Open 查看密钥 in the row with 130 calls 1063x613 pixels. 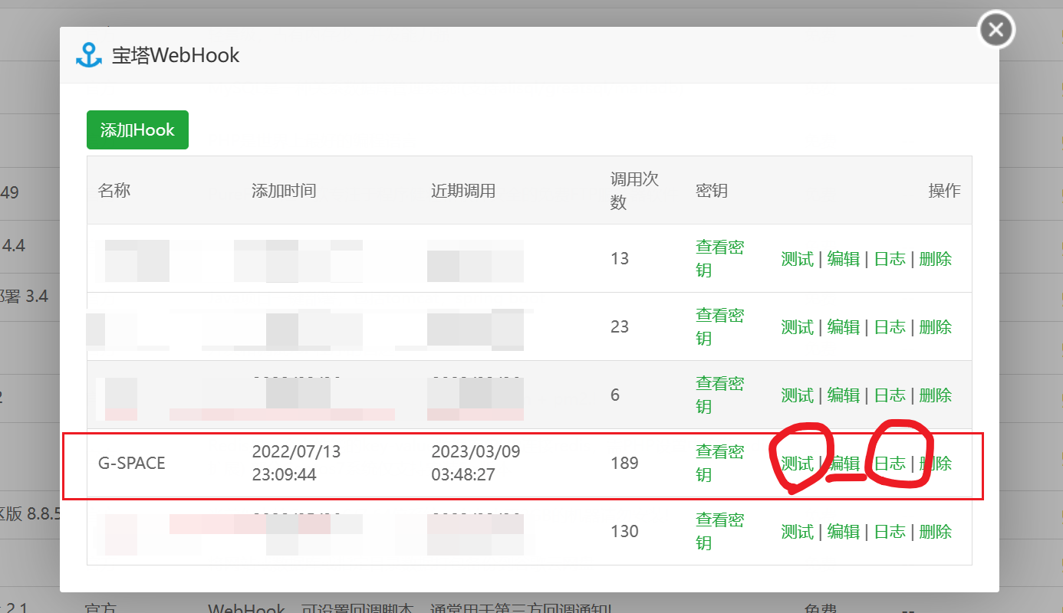[719, 531]
